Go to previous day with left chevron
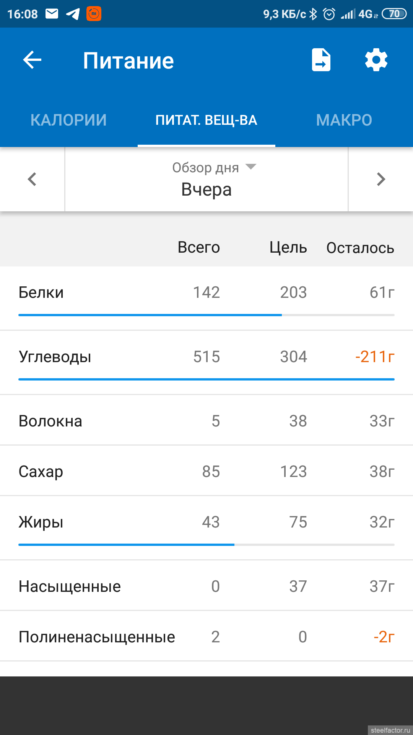The height and width of the screenshot is (735, 413). pyautogui.click(x=32, y=179)
